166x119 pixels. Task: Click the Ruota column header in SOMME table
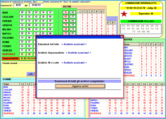(11, 84)
